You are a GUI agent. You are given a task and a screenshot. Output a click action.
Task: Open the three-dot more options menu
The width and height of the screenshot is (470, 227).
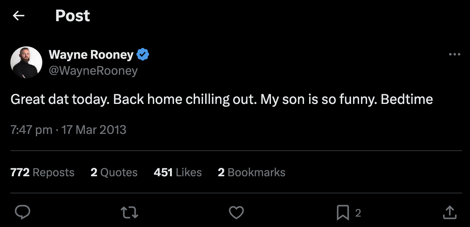coord(454,55)
